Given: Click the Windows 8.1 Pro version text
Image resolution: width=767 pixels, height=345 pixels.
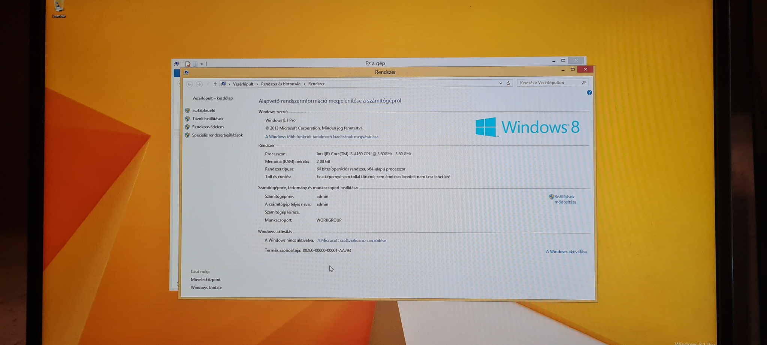Looking at the screenshot, I should click(x=280, y=120).
